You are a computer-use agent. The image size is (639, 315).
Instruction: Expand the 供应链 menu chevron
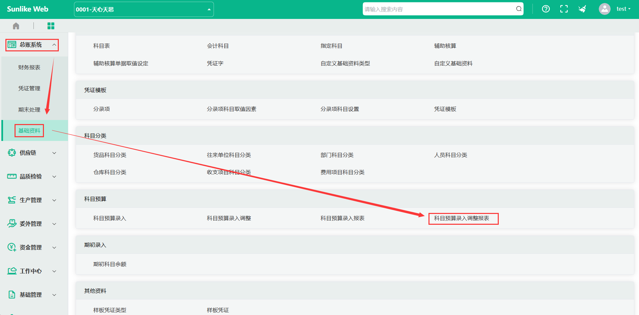[x=54, y=153]
